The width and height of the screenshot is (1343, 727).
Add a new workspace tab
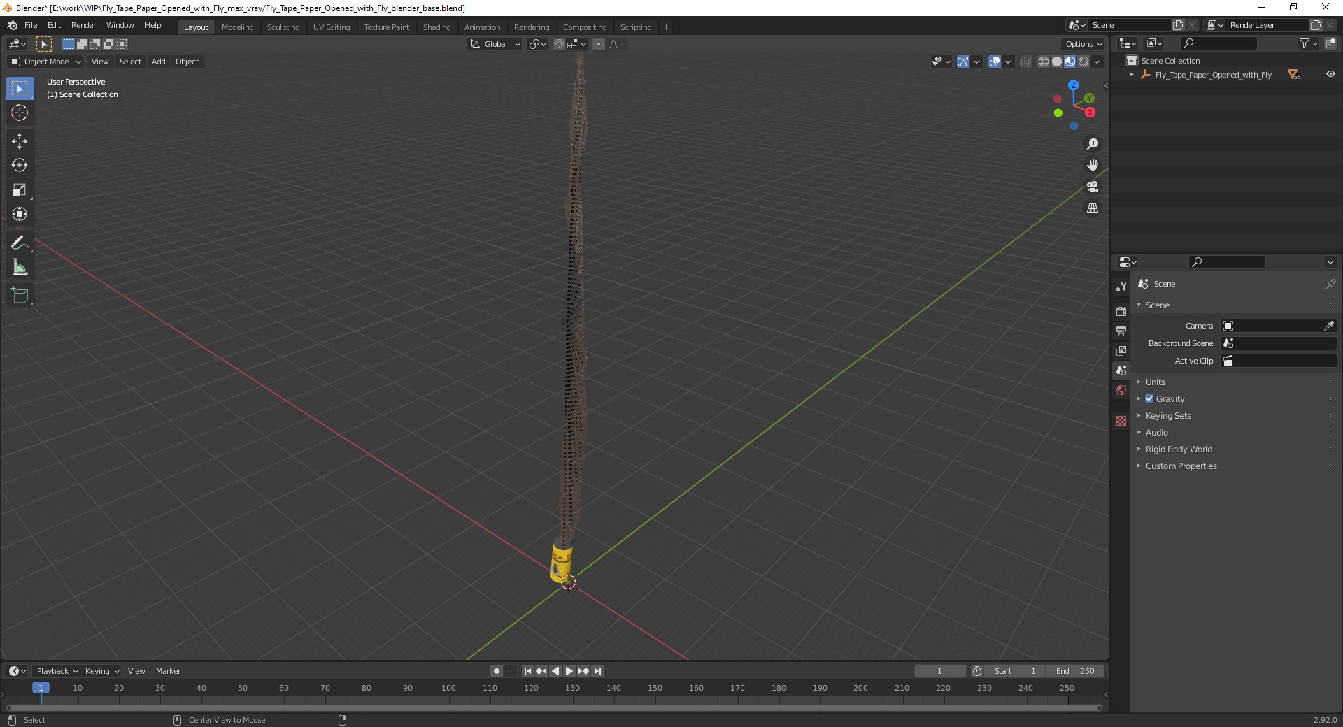[666, 27]
